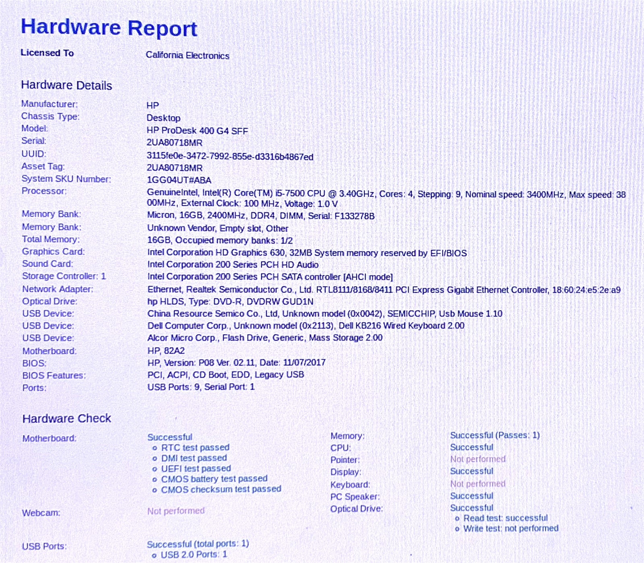Screen dimensions: 644x563
Task: Select the California Electronics licensee text
Action: tap(188, 56)
